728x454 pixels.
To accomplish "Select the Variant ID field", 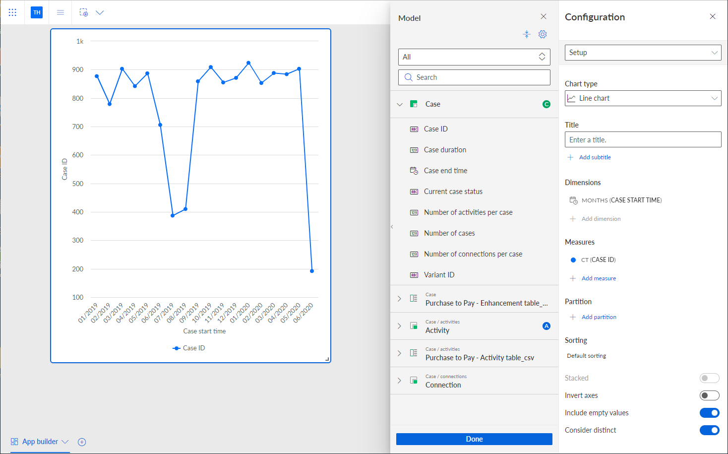I will coord(439,275).
